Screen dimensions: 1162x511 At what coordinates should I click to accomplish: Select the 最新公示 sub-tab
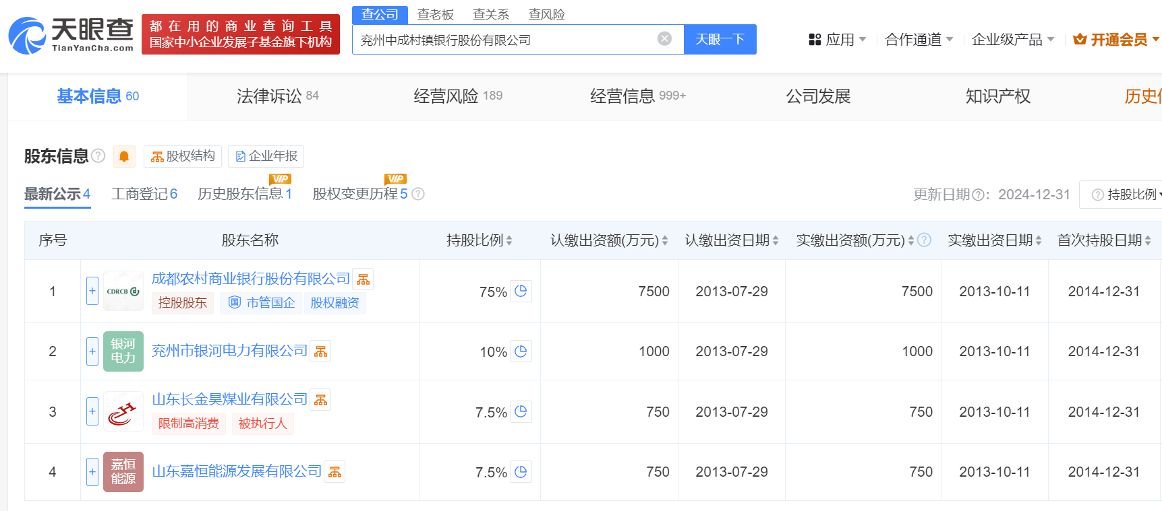(x=57, y=194)
